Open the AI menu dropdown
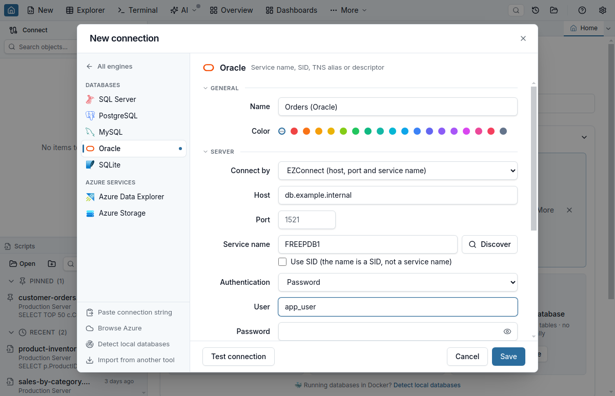 click(183, 10)
